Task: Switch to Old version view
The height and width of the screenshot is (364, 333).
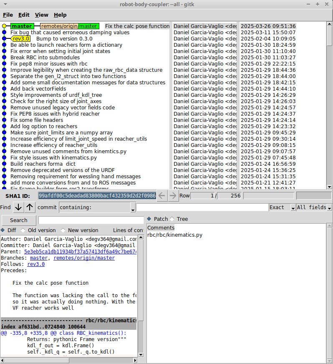Action: click(23, 230)
